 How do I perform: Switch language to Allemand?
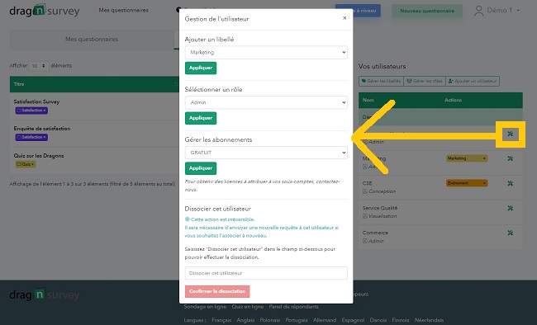coord(325,320)
